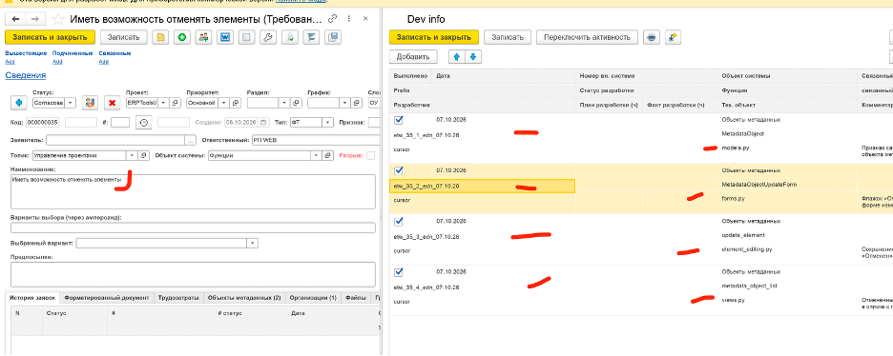The image size is (893, 356).
Task: Click ellipsis button in Заявитель field
Action: pos(191,140)
